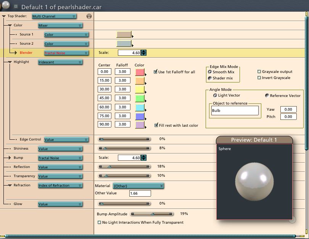The image size is (309, 239).
Task: Click the trash icon beside Top Shader
Action: [x=89, y=16]
